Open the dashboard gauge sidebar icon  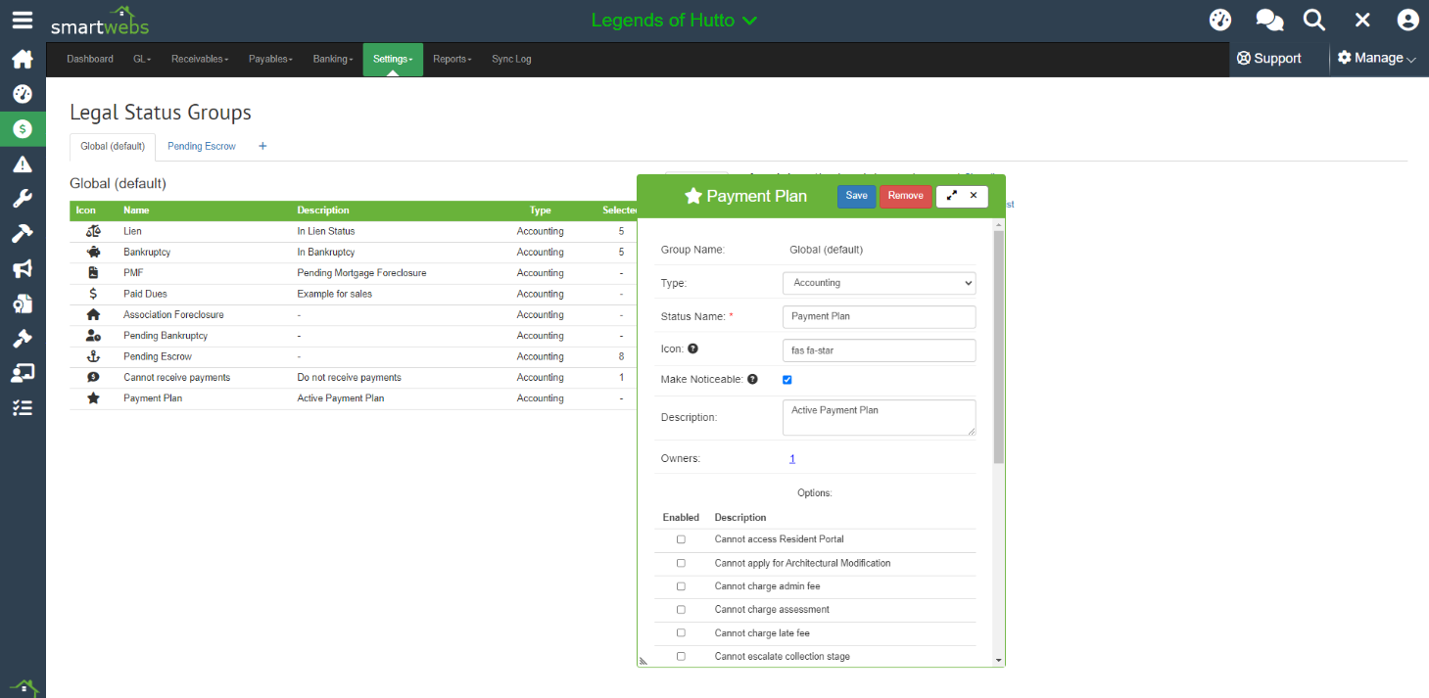click(x=23, y=94)
